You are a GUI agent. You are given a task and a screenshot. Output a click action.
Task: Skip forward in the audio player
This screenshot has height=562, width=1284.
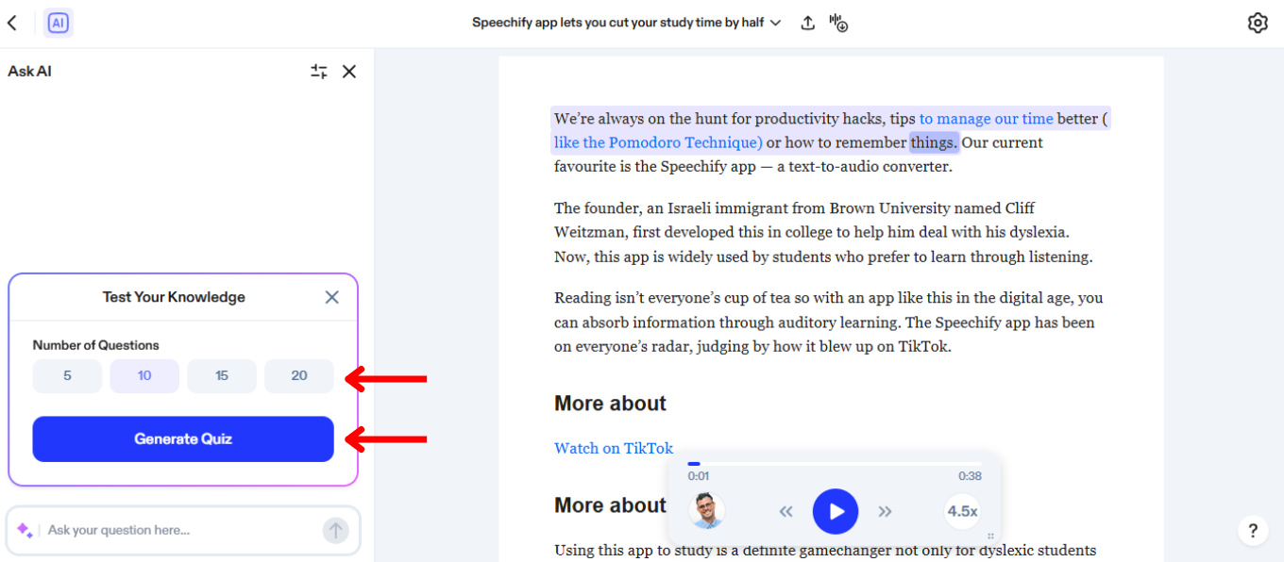(886, 511)
